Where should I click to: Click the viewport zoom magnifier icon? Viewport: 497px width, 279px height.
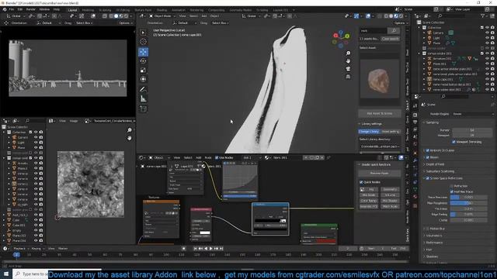point(348,53)
